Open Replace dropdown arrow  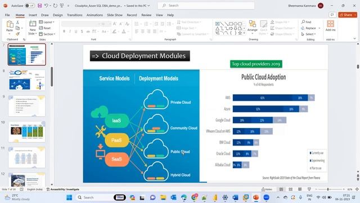[x=319, y=28]
